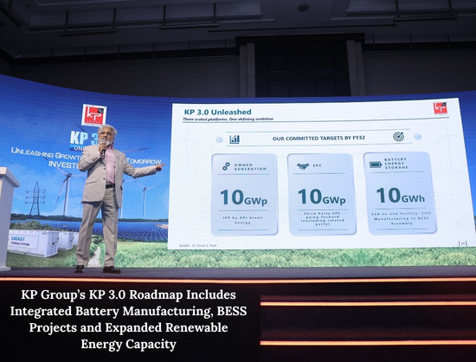The image size is (476, 362).
Task: Click the handshake icon beside EPC
Action: pyautogui.click(x=303, y=165)
